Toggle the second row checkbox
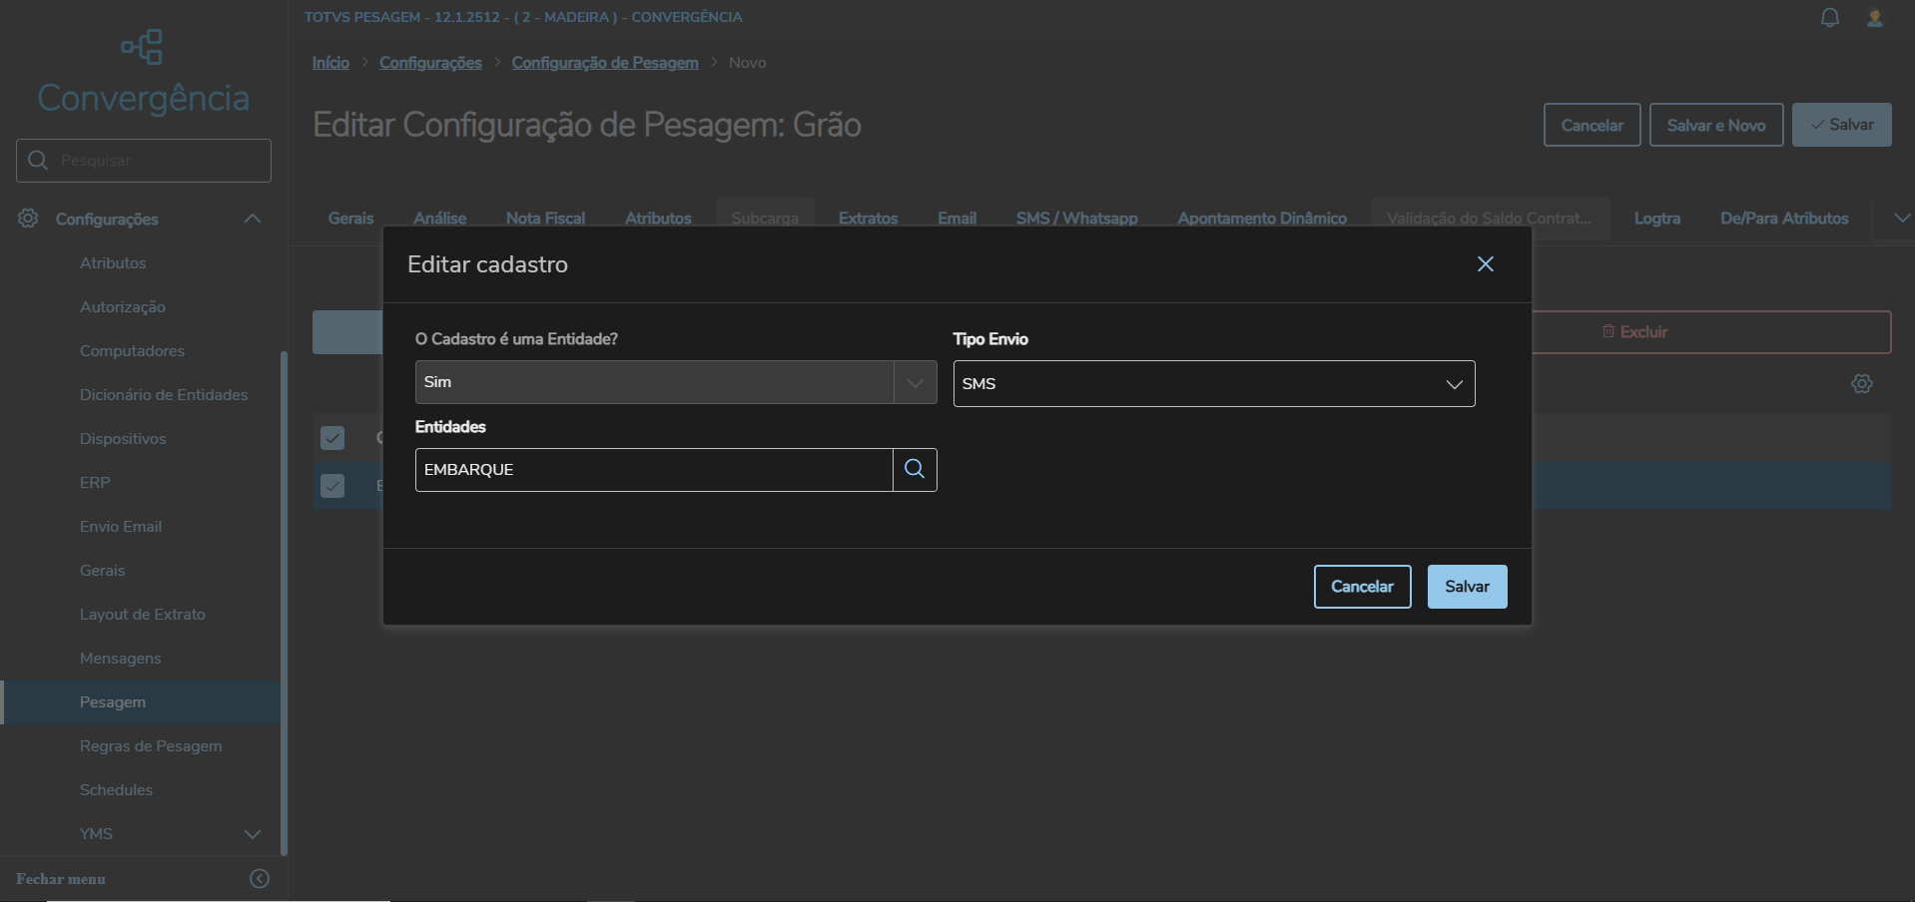The width and height of the screenshot is (1915, 902). click(332, 486)
